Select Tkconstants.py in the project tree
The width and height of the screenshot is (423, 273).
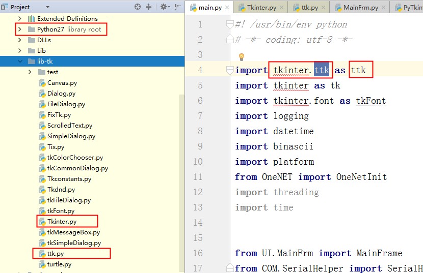pos(69,179)
